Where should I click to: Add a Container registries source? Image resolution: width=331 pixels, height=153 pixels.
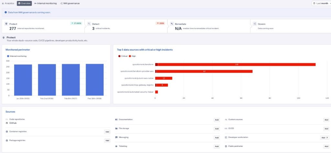click(x=107, y=132)
